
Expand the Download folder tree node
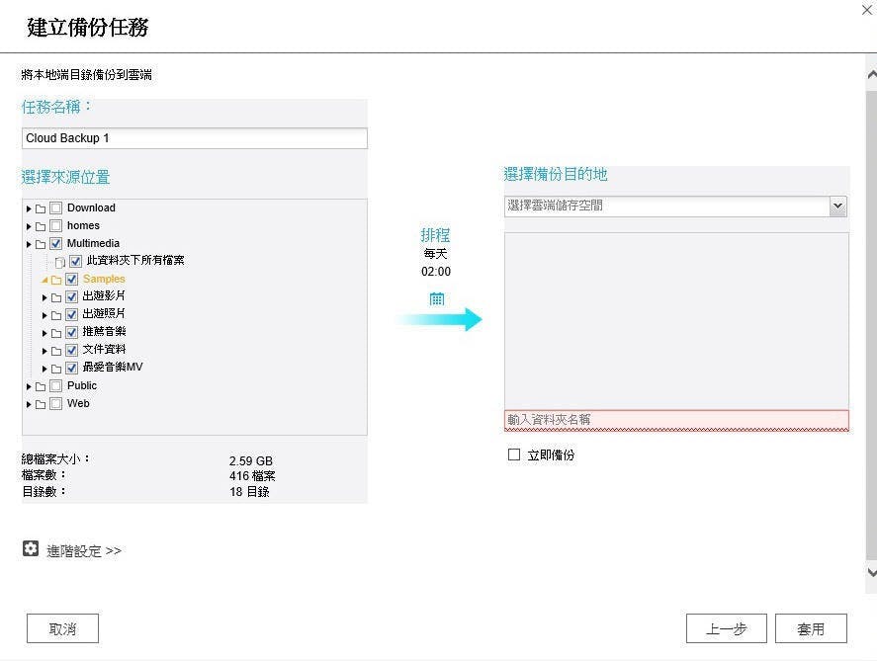29,209
